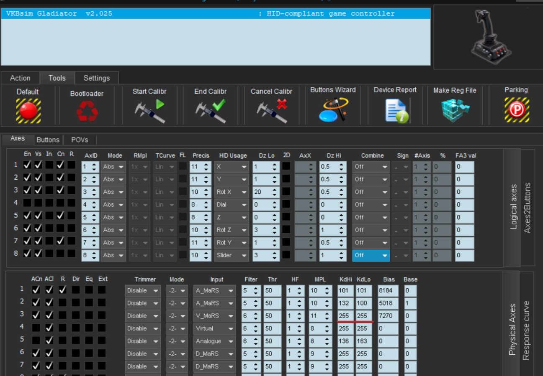Enable En checkbox for logical axis 4
This screenshot has height=376, width=543.
(27, 203)
